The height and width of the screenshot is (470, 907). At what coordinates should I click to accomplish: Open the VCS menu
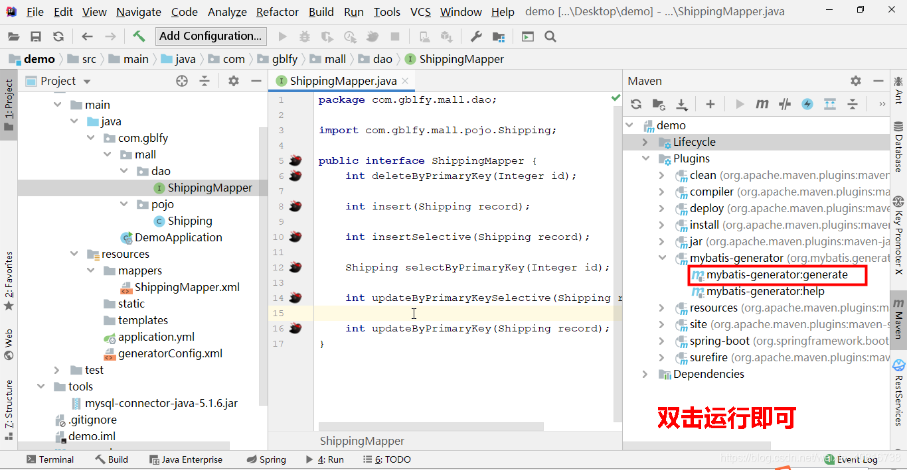pyautogui.click(x=421, y=12)
